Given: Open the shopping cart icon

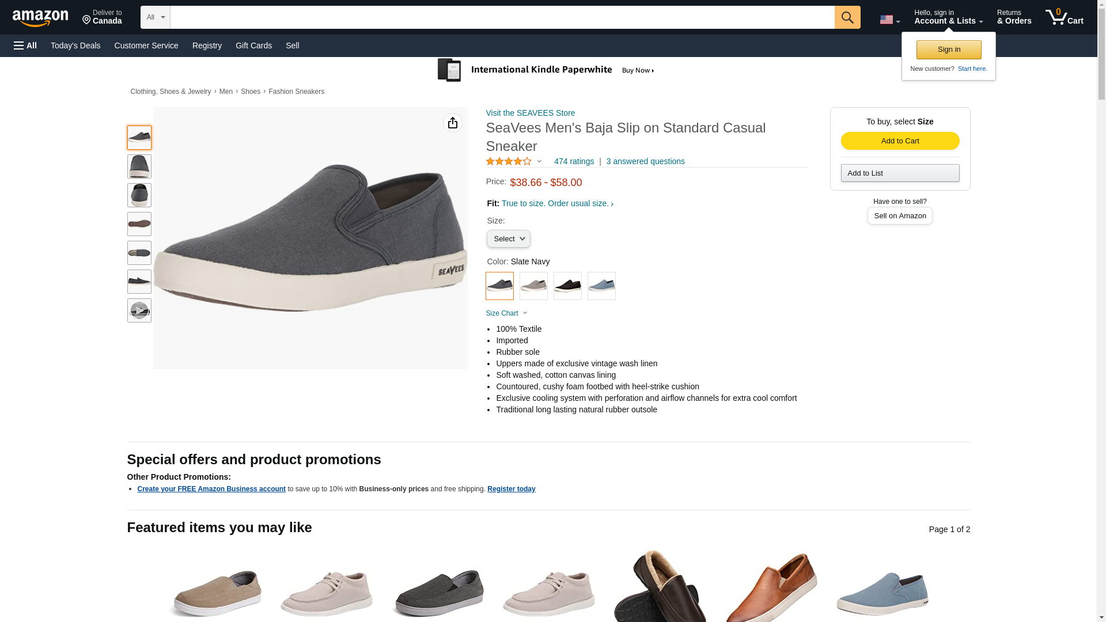Looking at the screenshot, I should (x=1065, y=17).
